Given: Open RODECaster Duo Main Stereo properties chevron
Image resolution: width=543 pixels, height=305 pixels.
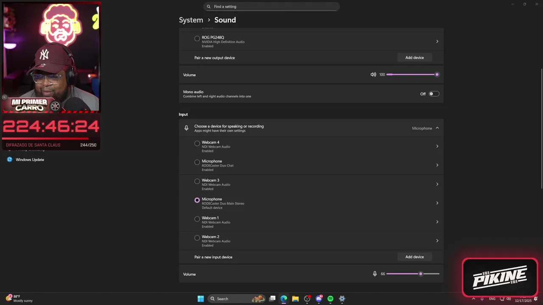Looking at the screenshot, I should click(x=437, y=203).
